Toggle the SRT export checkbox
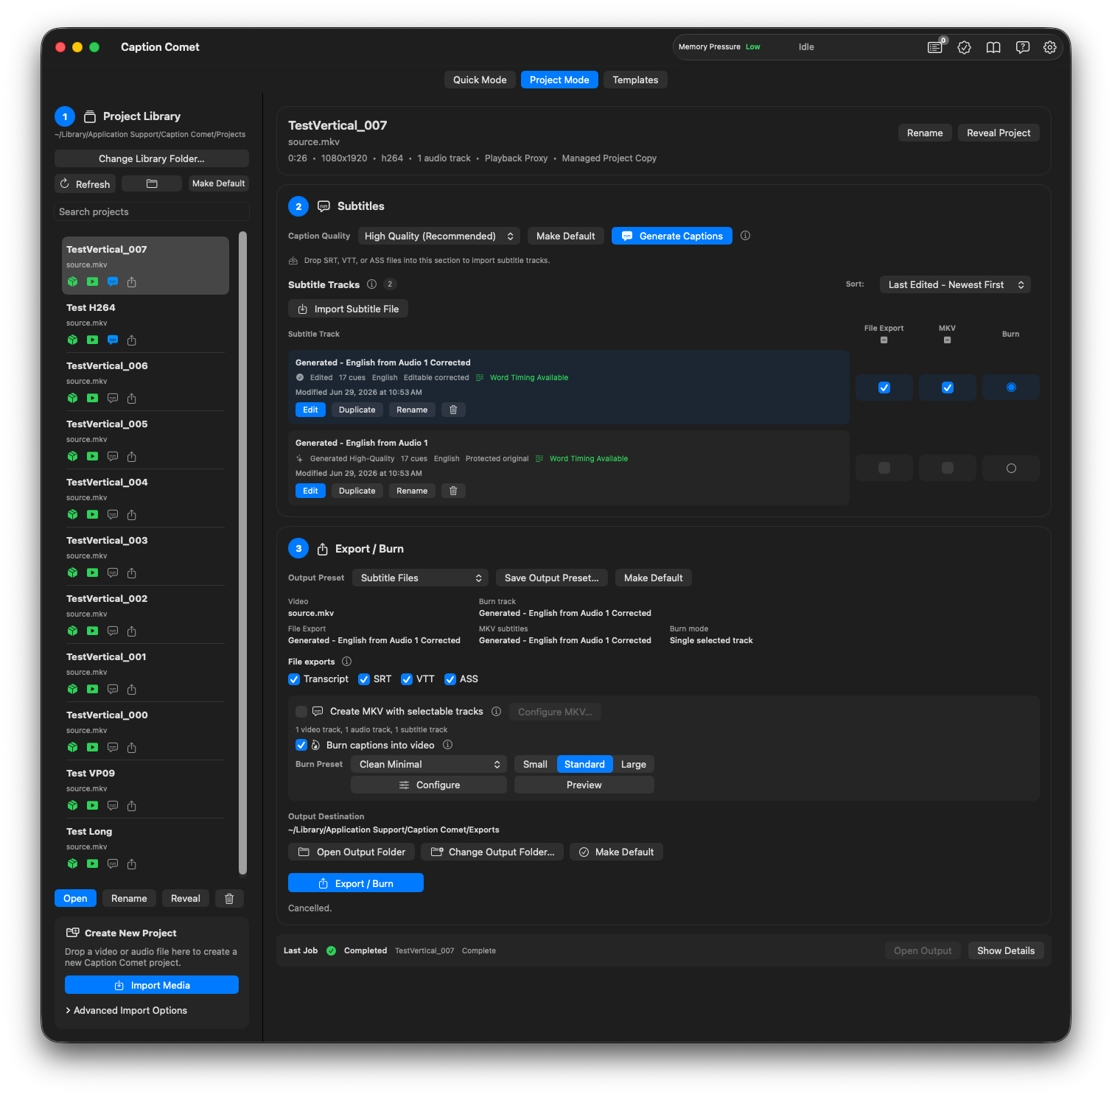1112x1097 pixels. point(364,679)
